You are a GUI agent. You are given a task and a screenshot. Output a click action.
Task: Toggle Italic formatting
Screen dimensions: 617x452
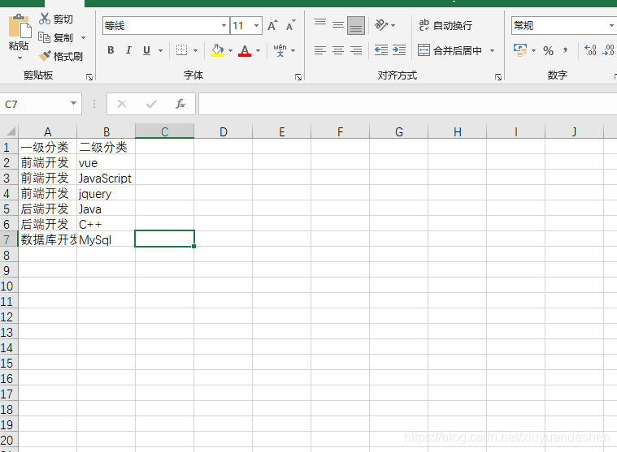pyautogui.click(x=128, y=50)
